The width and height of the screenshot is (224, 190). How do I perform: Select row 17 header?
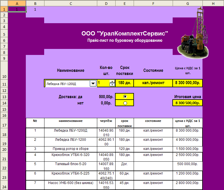pyautogui.click(x=4, y=123)
